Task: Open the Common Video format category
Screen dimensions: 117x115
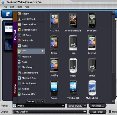Action: point(31,24)
